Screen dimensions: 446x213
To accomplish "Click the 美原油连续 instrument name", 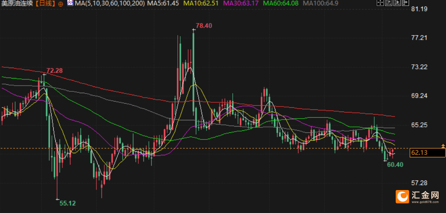I will pos(16,4).
